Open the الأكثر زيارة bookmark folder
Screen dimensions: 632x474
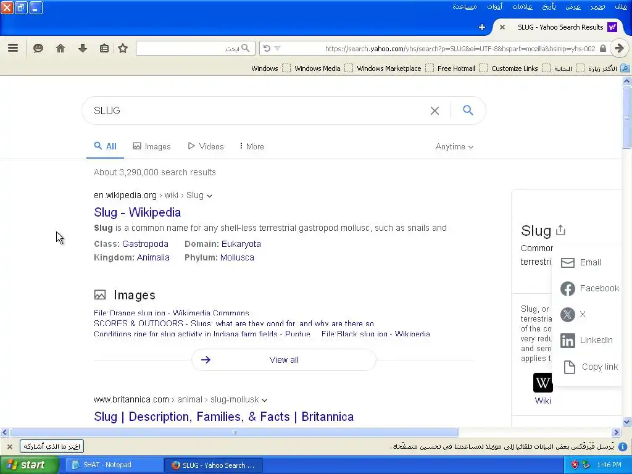pos(609,69)
